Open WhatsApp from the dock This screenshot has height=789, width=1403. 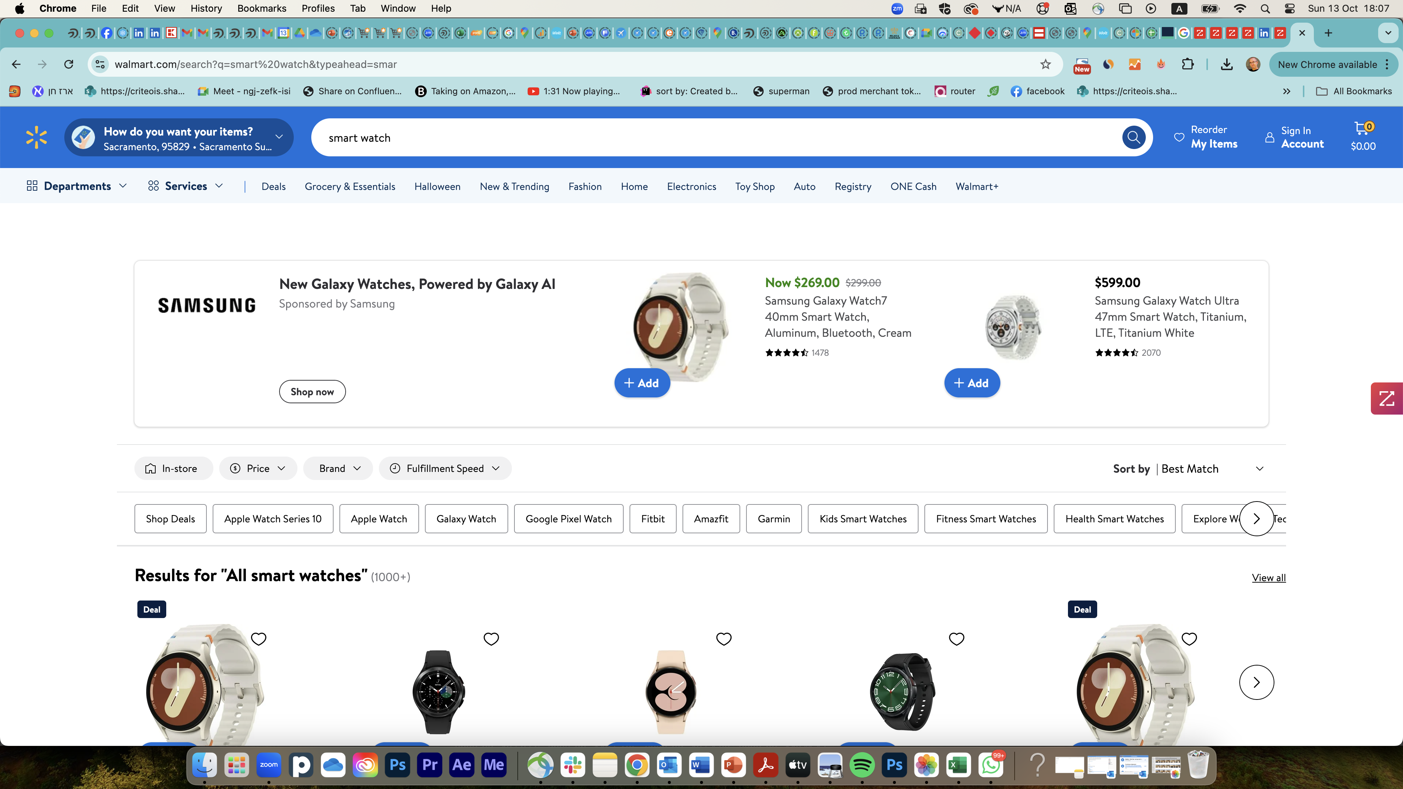991,765
